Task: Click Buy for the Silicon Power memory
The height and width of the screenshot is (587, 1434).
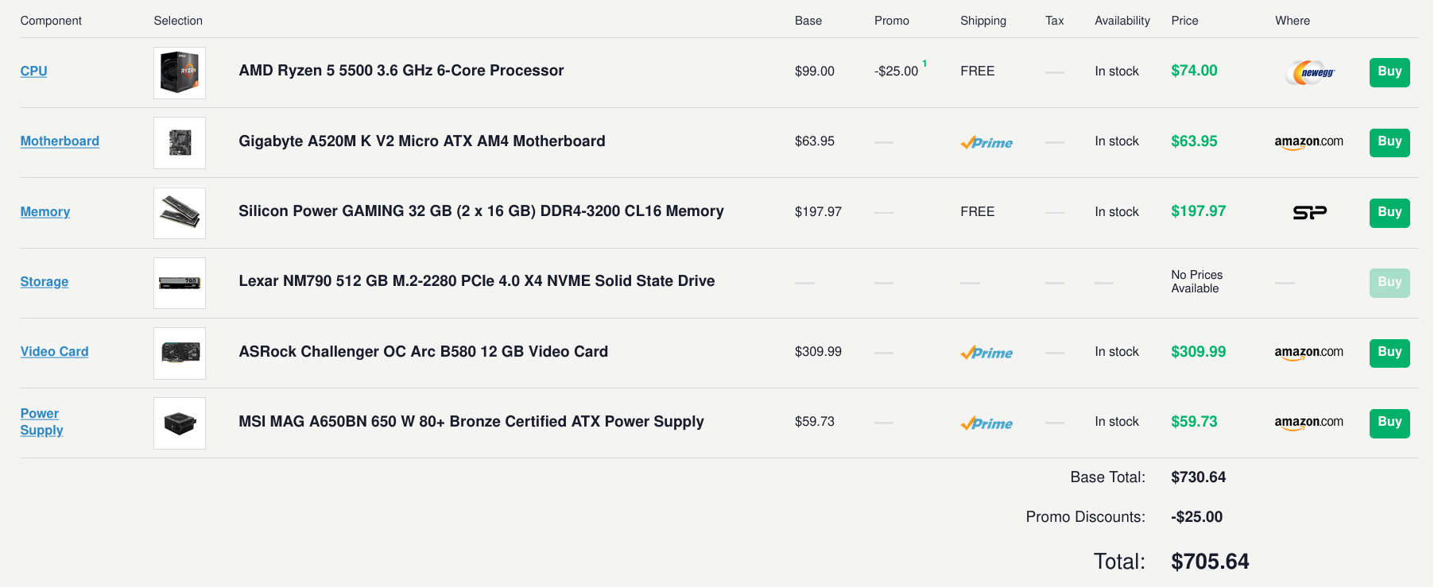Action: (x=1389, y=213)
